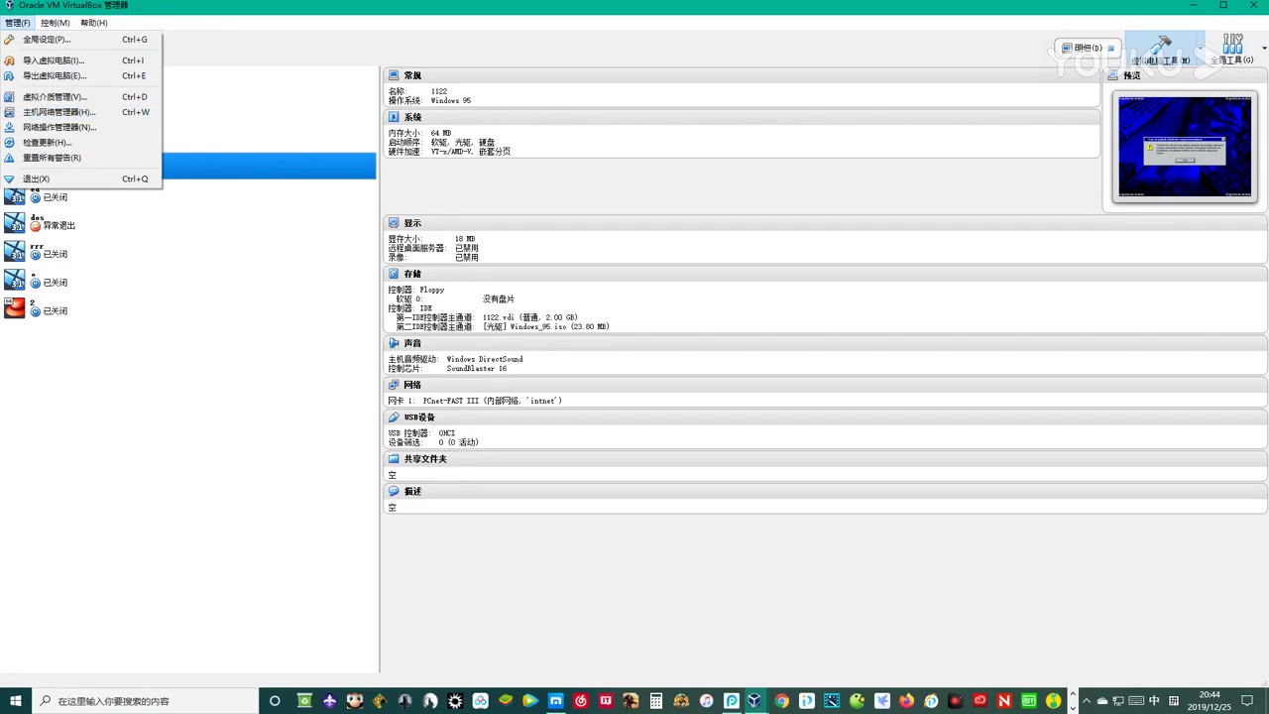The image size is (1269, 714).
Task: Open the 帮助(H) menu
Action: point(94,23)
